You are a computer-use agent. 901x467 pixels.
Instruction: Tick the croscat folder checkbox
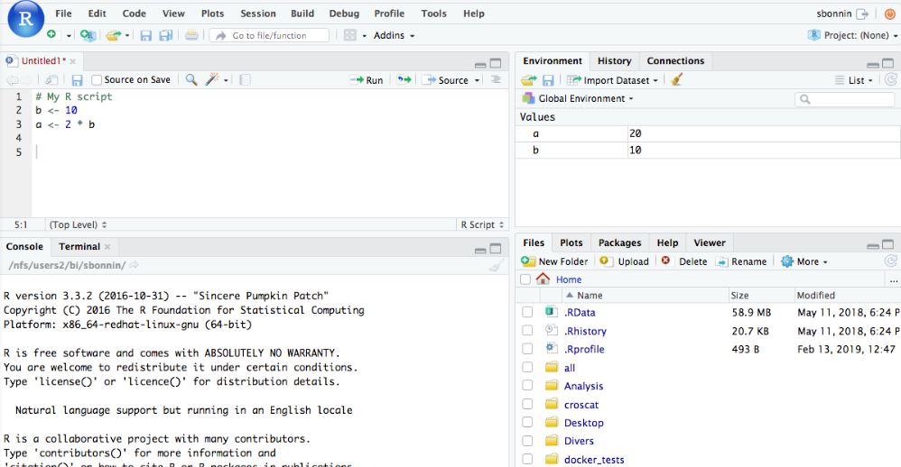point(527,404)
